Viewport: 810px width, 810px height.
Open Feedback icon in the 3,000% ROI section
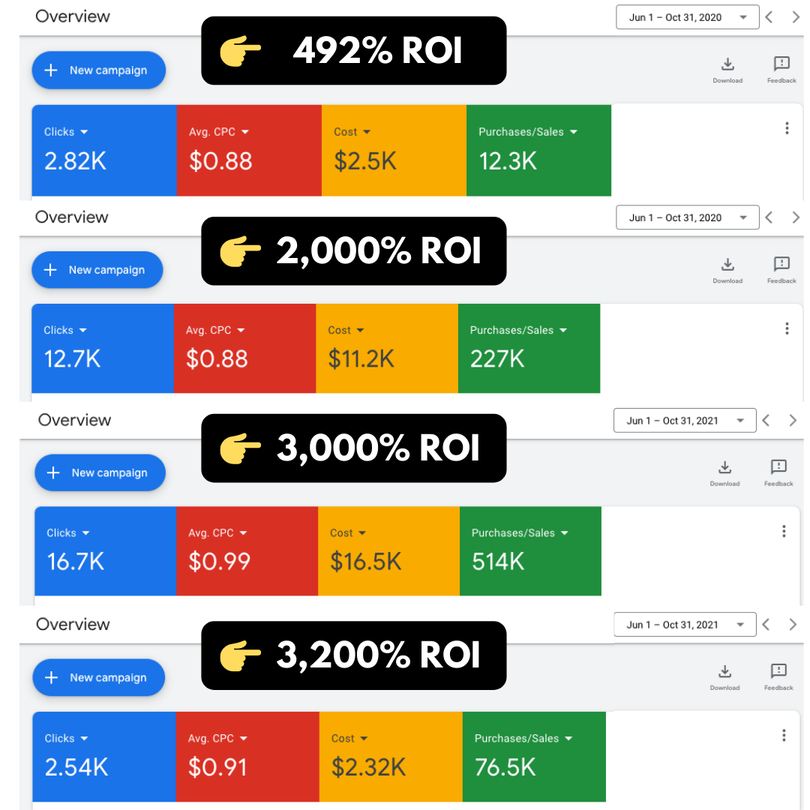coord(778,467)
